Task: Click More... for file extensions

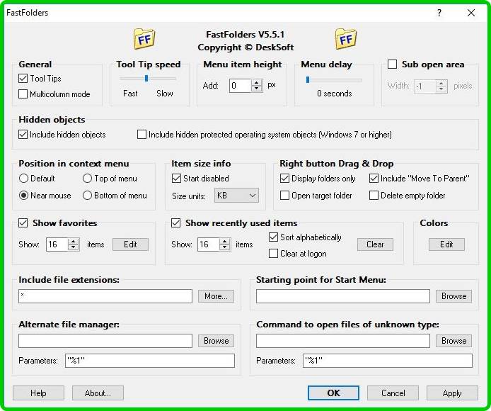Action: [216, 296]
